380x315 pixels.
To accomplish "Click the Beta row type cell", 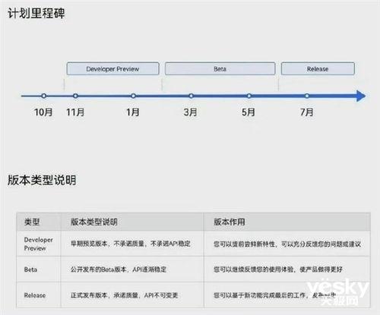I will [39, 269].
